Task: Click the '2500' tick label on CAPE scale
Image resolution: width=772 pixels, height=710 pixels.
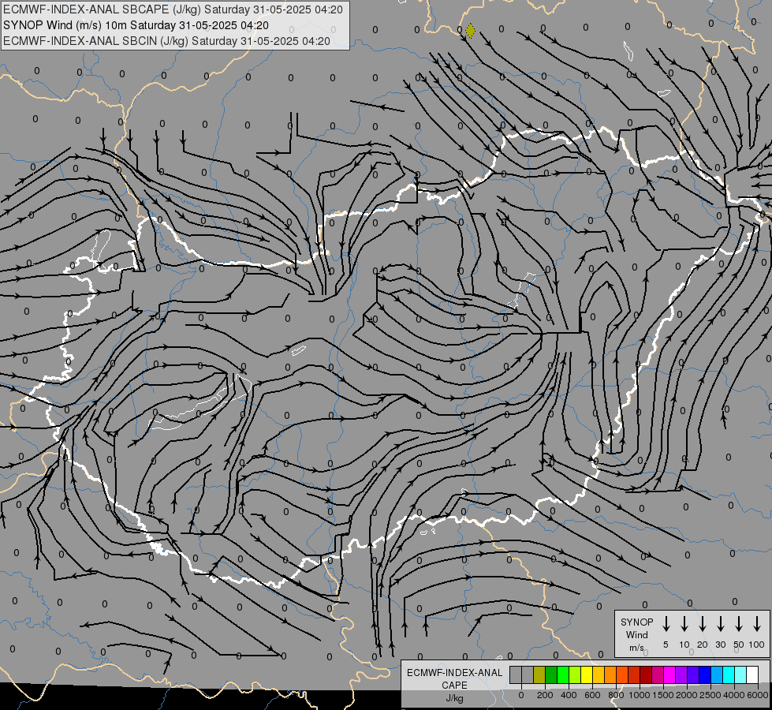Action: pos(710,695)
